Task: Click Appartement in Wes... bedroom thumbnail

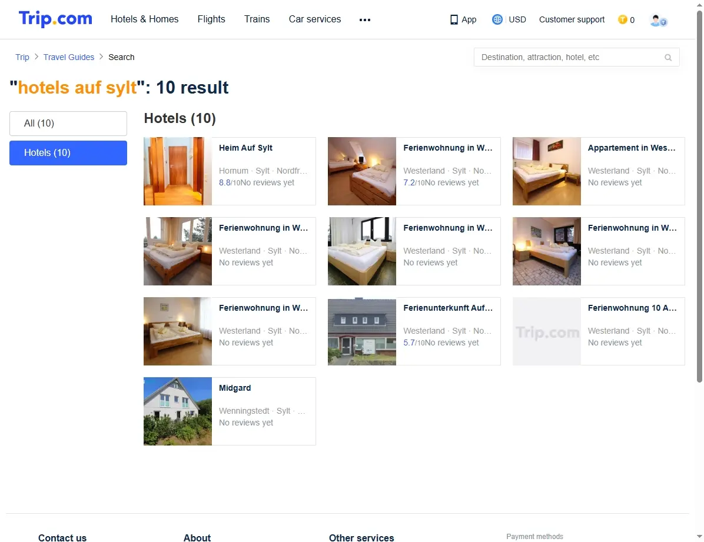Action: 546,171
